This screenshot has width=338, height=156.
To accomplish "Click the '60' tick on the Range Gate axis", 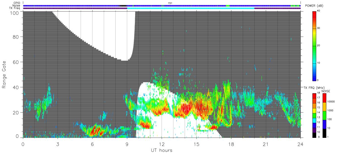I will (16, 62).
